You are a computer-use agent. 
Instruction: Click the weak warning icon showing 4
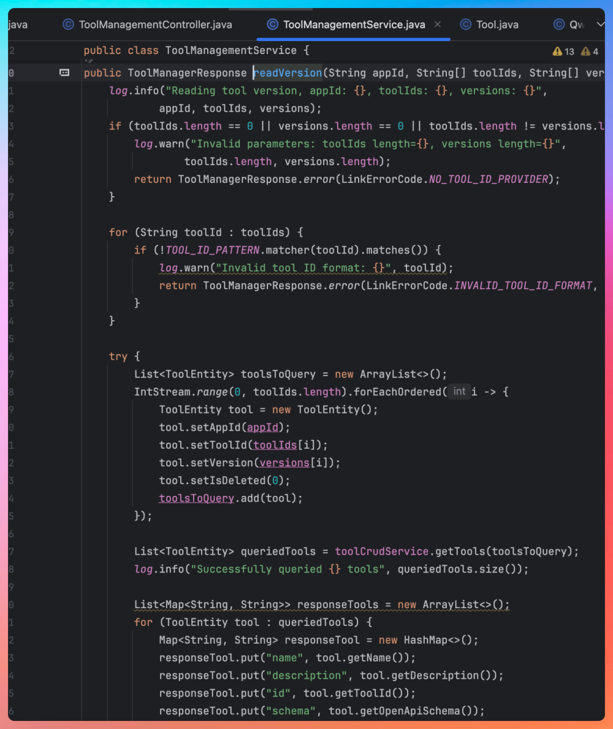[585, 52]
